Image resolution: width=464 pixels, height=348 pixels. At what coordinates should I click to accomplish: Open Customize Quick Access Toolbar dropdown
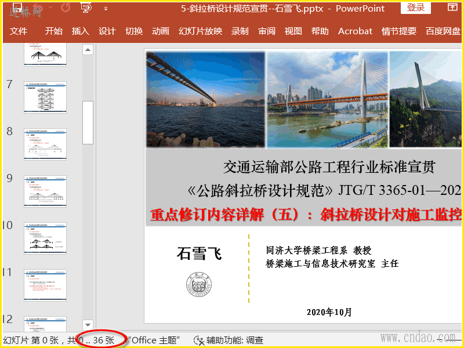106,9
